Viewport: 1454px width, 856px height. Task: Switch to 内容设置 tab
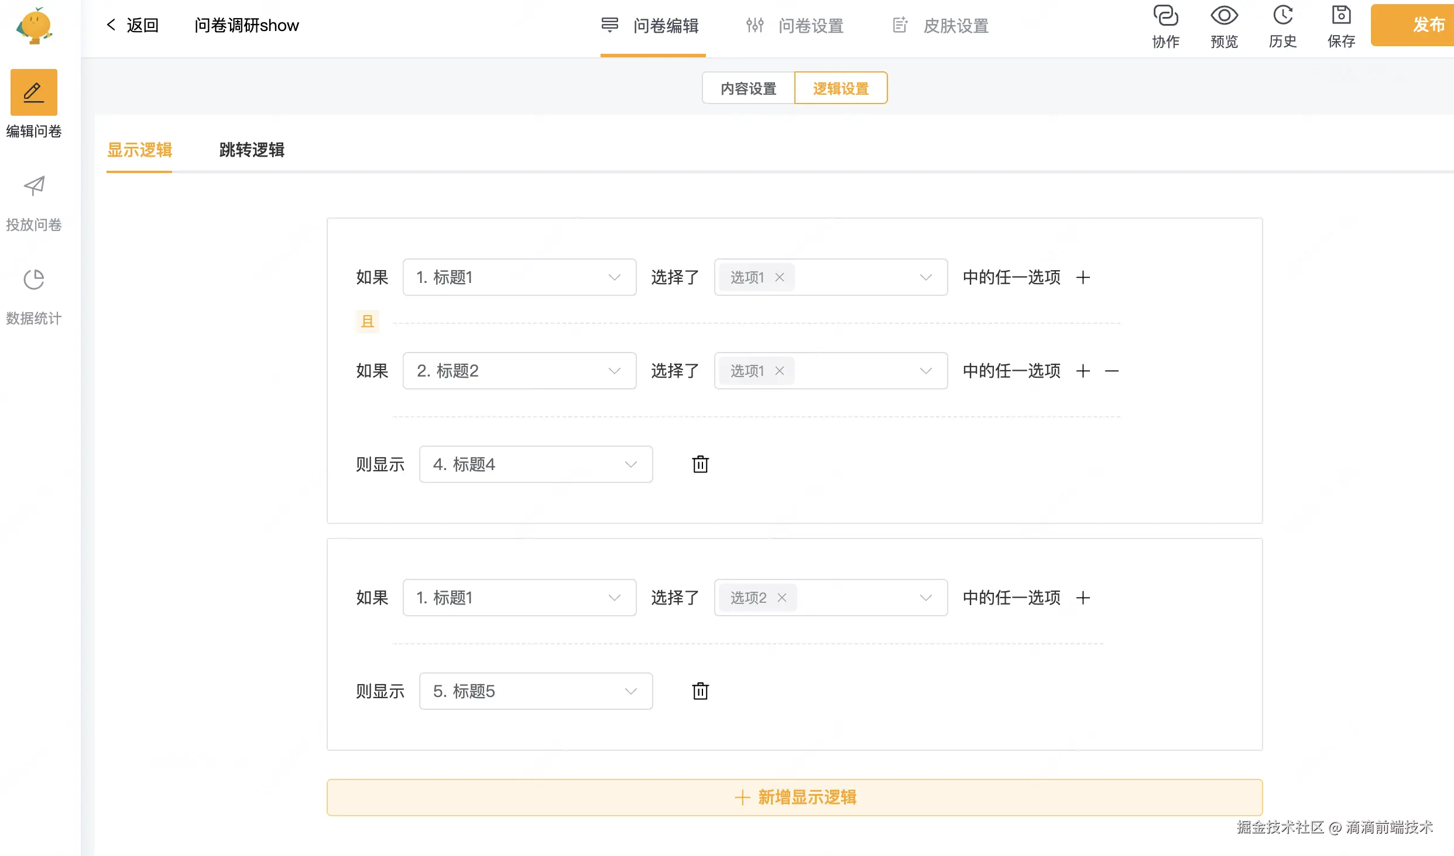click(748, 88)
